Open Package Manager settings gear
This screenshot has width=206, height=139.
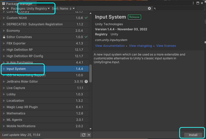pyautogui.click(x=149, y=8)
